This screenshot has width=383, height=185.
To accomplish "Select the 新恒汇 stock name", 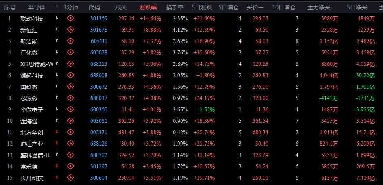I will click(x=29, y=30).
